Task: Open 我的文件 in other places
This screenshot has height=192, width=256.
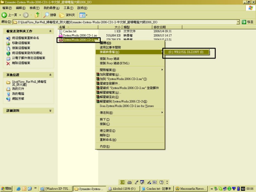Action: pos(18,89)
